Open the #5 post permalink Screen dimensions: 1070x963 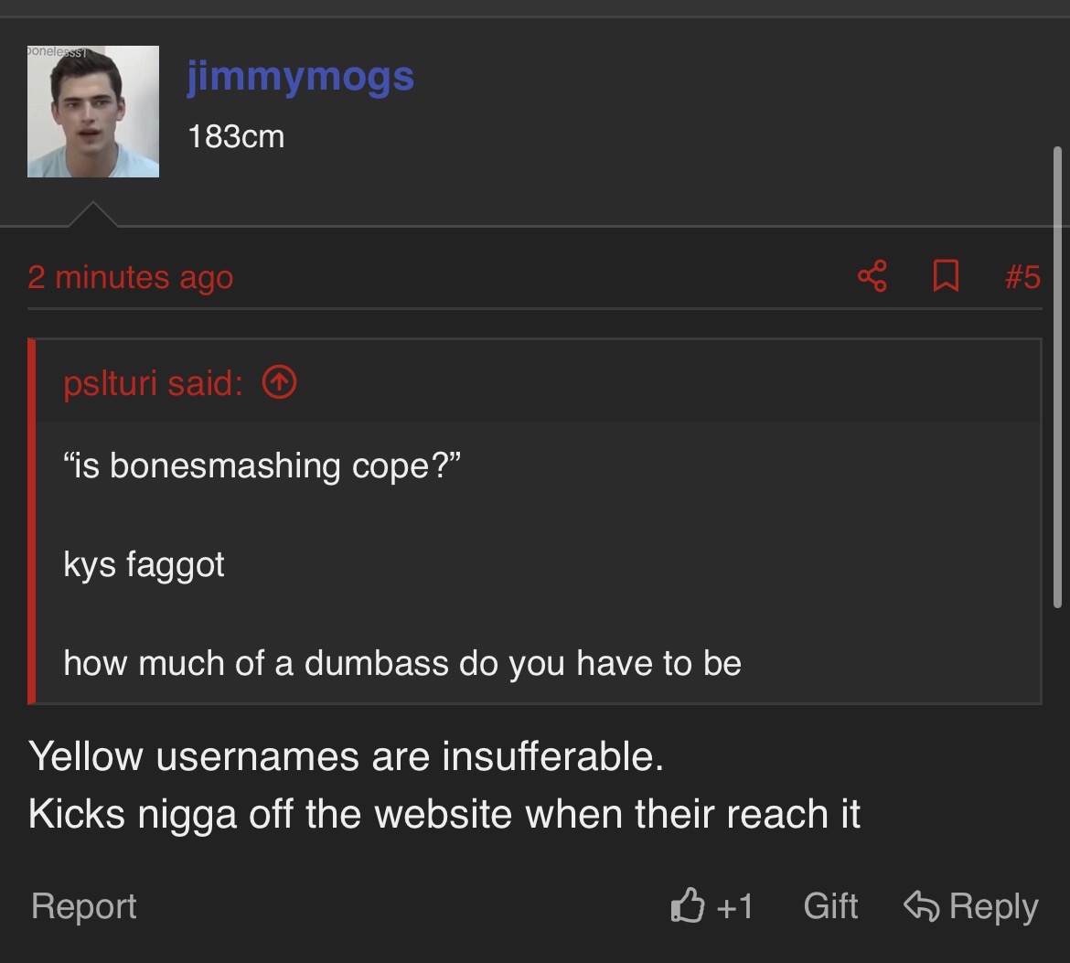(1022, 276)
